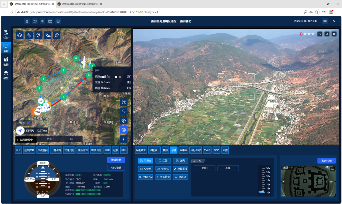Open the 模型 sidebar section
The height and width of the screenshot is (204, 342).
pos(6,75)
